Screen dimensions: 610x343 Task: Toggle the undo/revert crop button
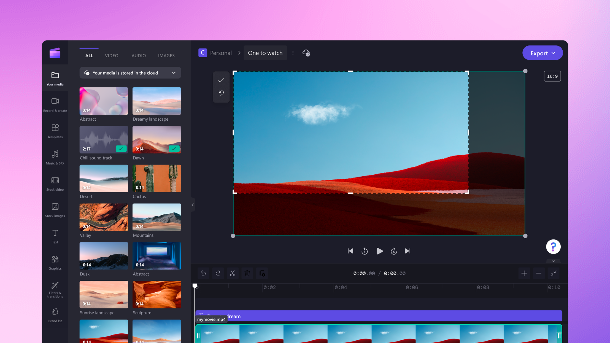(x=221, y=93)
